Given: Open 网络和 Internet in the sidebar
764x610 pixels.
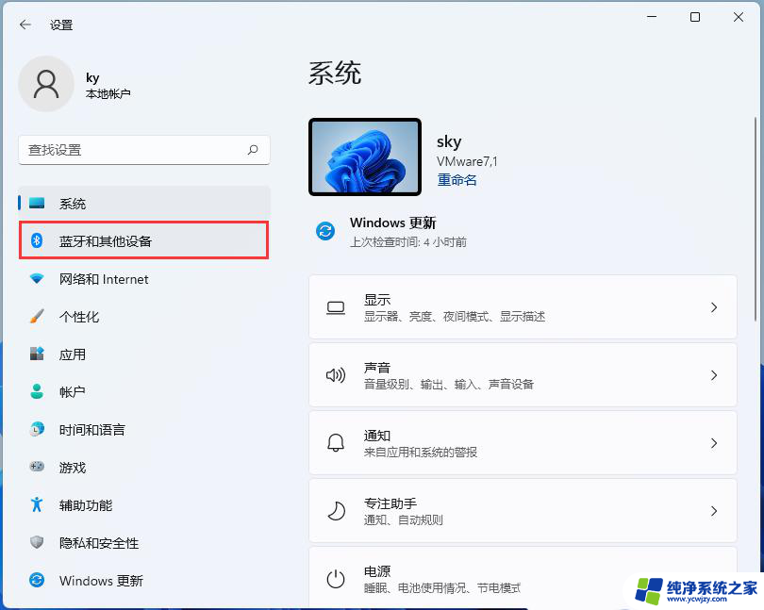Looking at the screenshot, I should [143, 279].
